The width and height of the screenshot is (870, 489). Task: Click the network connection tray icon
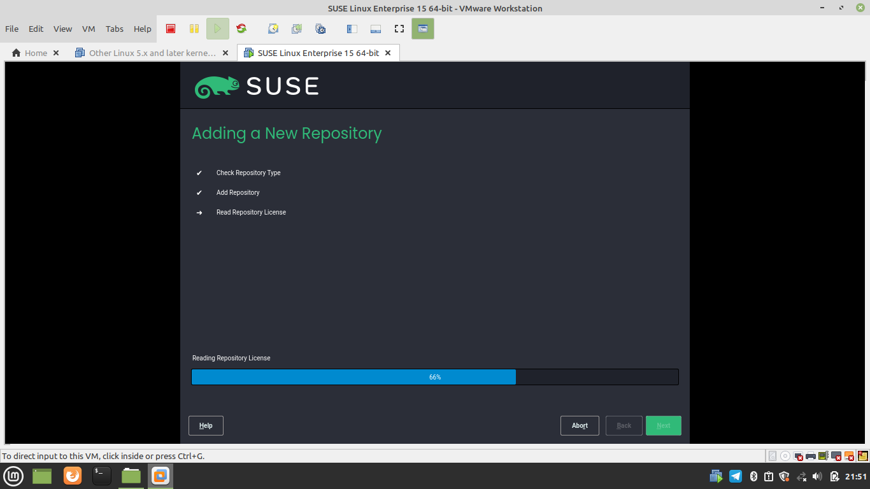point(801,476)
